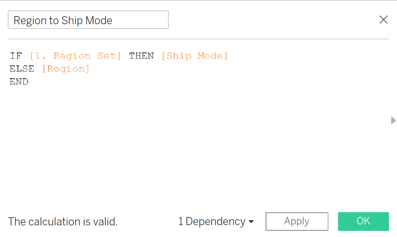Select the IF keyword in the formula
This screenshot has width=397, height=237.
16,56
